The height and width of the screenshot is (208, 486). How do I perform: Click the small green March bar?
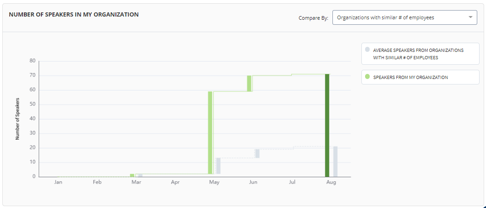click(132, 175)
